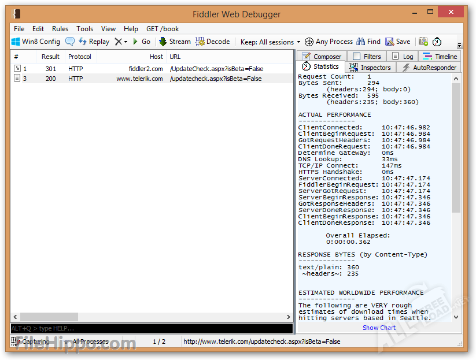Open the Keep: All sessions dropdown
This screenshot has height=360, width=476.
270,42
